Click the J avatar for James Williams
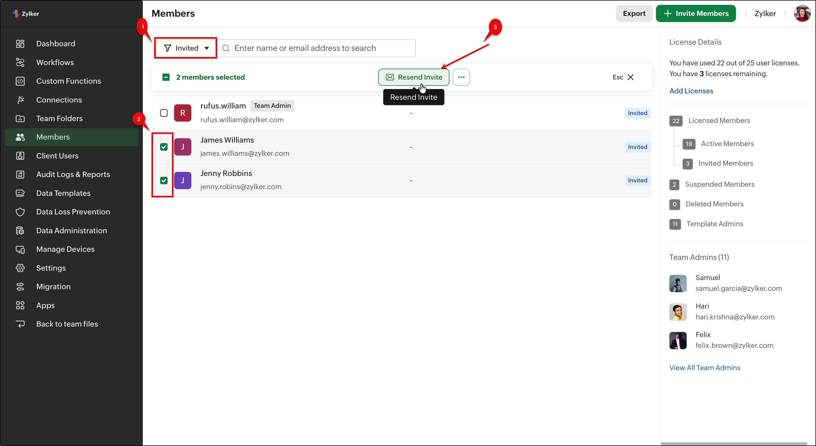 [183, 147]
